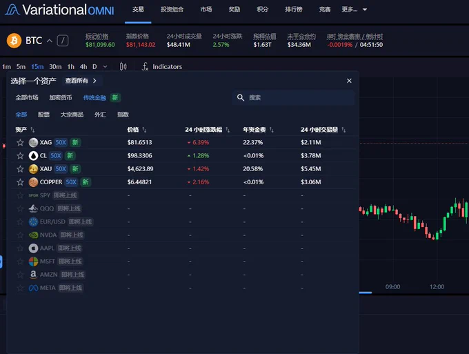
Task: Click the EUR/USD flag icon
Action: click(x=33, y=222)
